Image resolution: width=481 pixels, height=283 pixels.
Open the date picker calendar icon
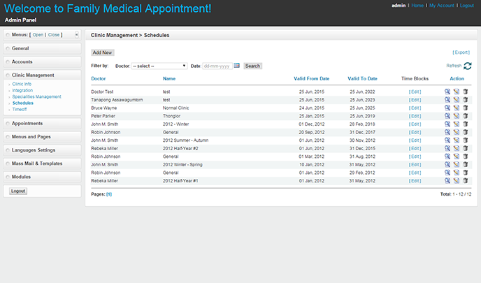click(x=237, y=66)
